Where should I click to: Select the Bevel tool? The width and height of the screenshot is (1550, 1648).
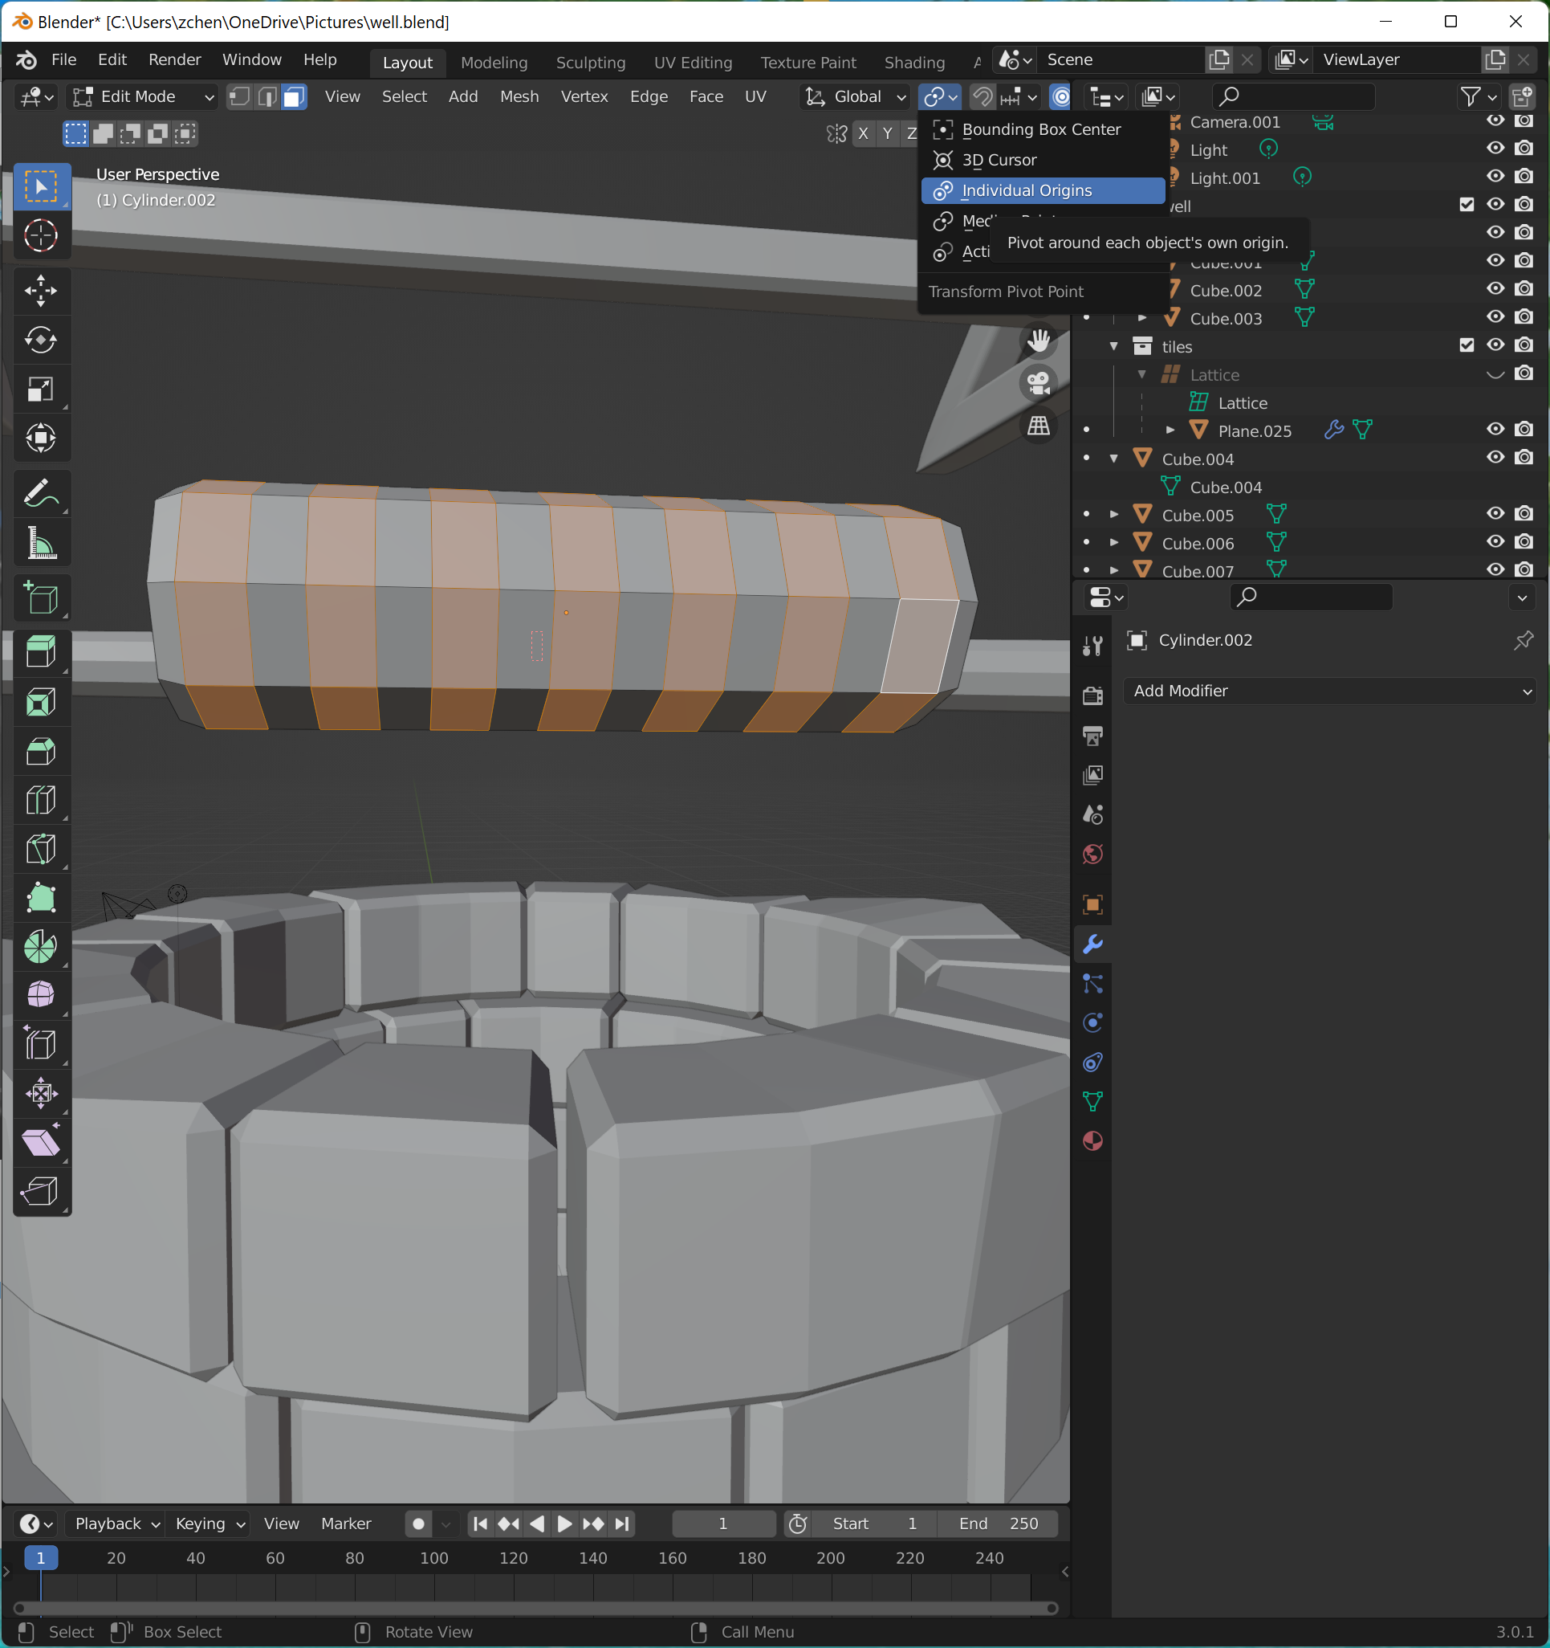point(40,751)
